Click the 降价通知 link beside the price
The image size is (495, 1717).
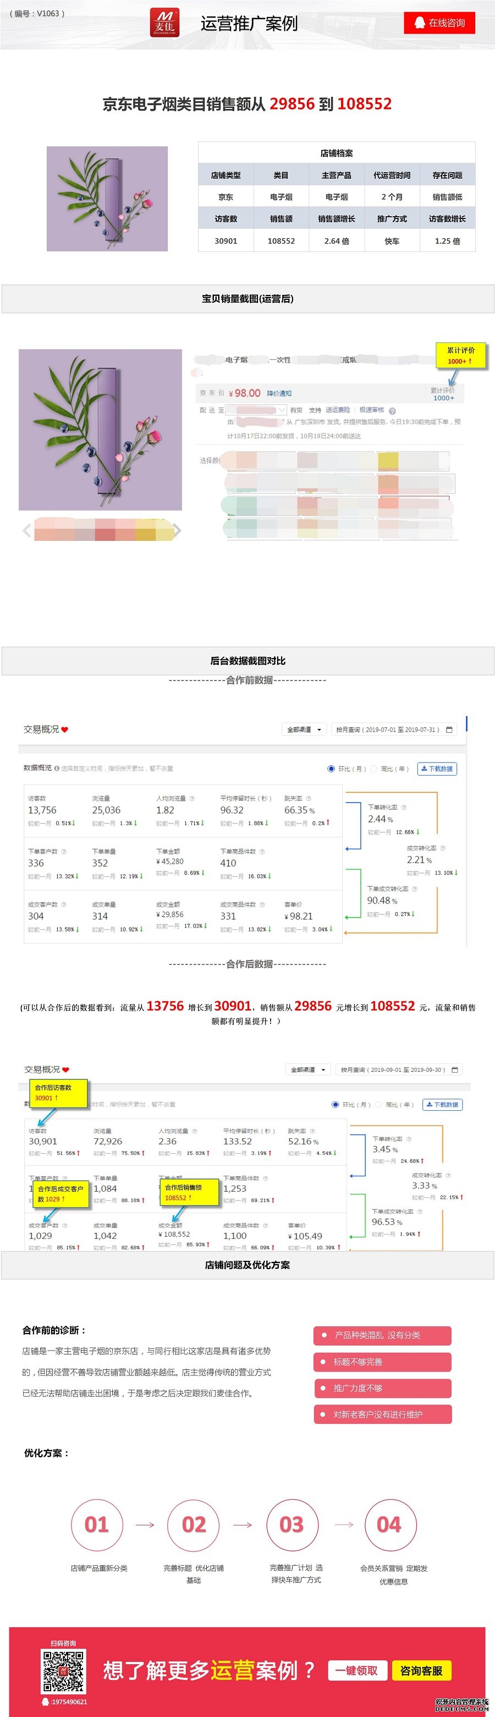[x=279, y=393]
